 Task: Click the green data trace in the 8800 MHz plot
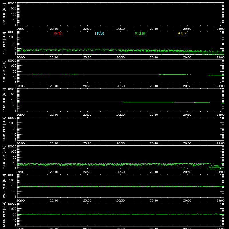[x=121, y=187]
